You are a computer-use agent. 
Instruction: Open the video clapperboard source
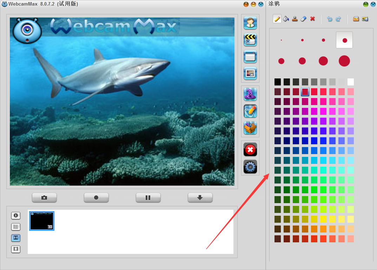click(250, 40)
